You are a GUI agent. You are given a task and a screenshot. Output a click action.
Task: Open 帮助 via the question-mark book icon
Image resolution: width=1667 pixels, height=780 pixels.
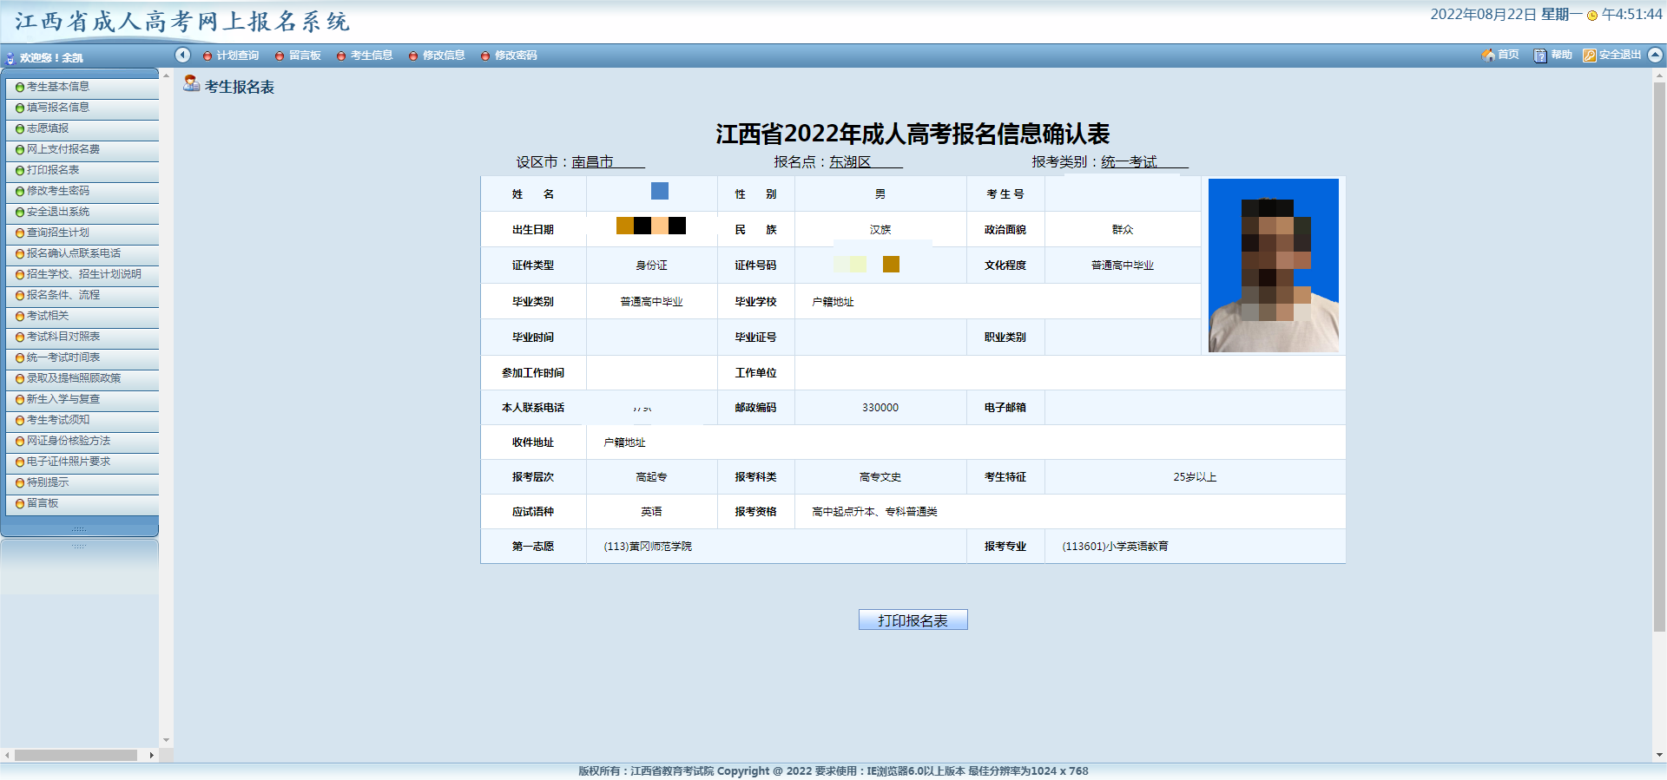pyautogui.click(x=1540, y=56)
